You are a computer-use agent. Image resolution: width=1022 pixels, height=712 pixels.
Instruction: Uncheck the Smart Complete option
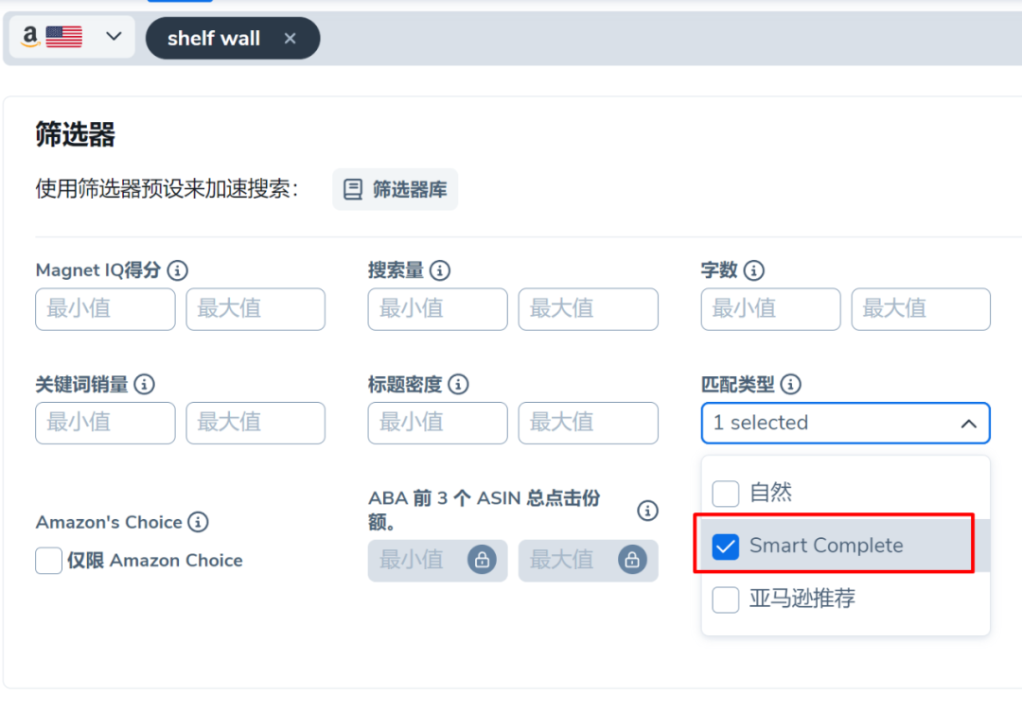tap(726, 546)
